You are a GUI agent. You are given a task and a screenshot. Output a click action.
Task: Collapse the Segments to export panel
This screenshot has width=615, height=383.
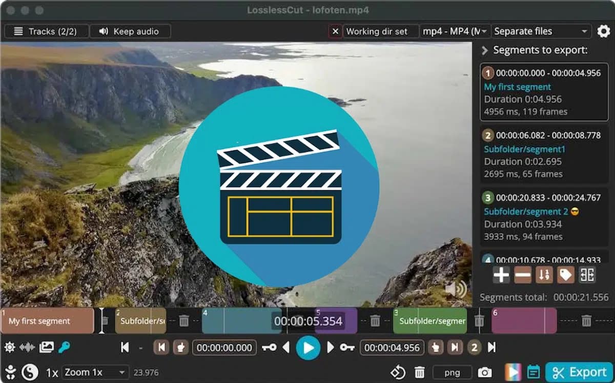484,50
